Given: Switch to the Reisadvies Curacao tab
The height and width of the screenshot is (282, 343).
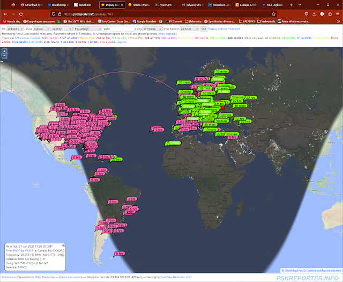Looking at the screenshot, I should [219, 5].
